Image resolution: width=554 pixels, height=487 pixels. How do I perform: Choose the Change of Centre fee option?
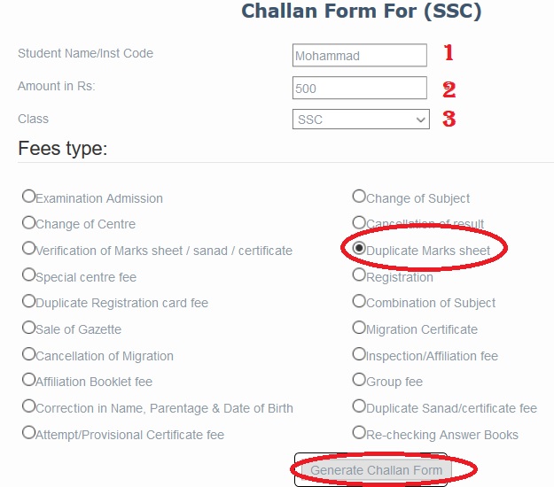pos(29,223)
